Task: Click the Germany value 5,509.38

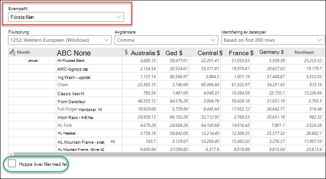Action: [277, 61]
